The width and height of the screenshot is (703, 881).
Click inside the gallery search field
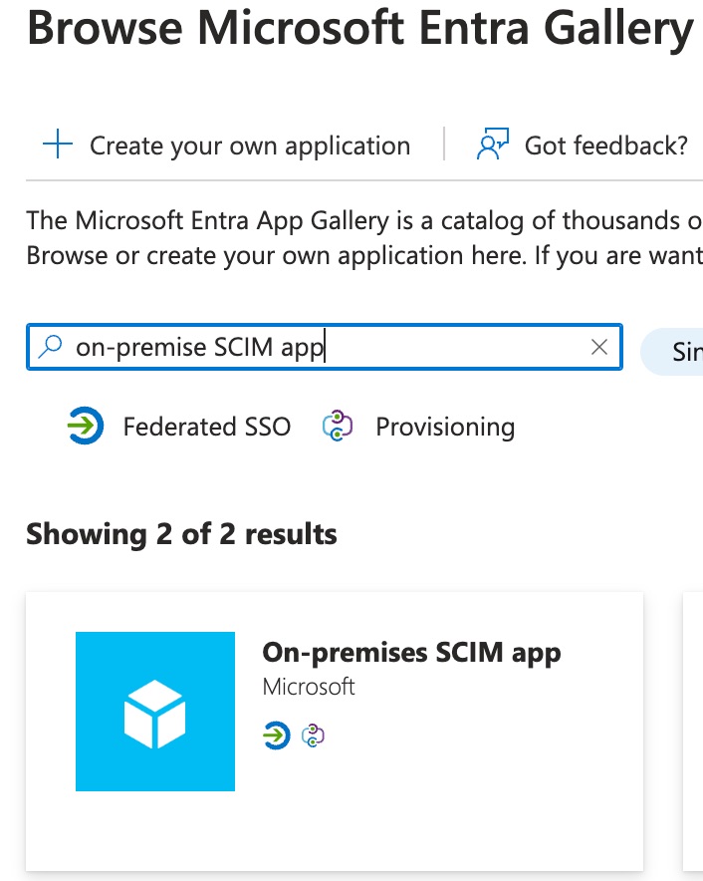[x=299, y=347]
